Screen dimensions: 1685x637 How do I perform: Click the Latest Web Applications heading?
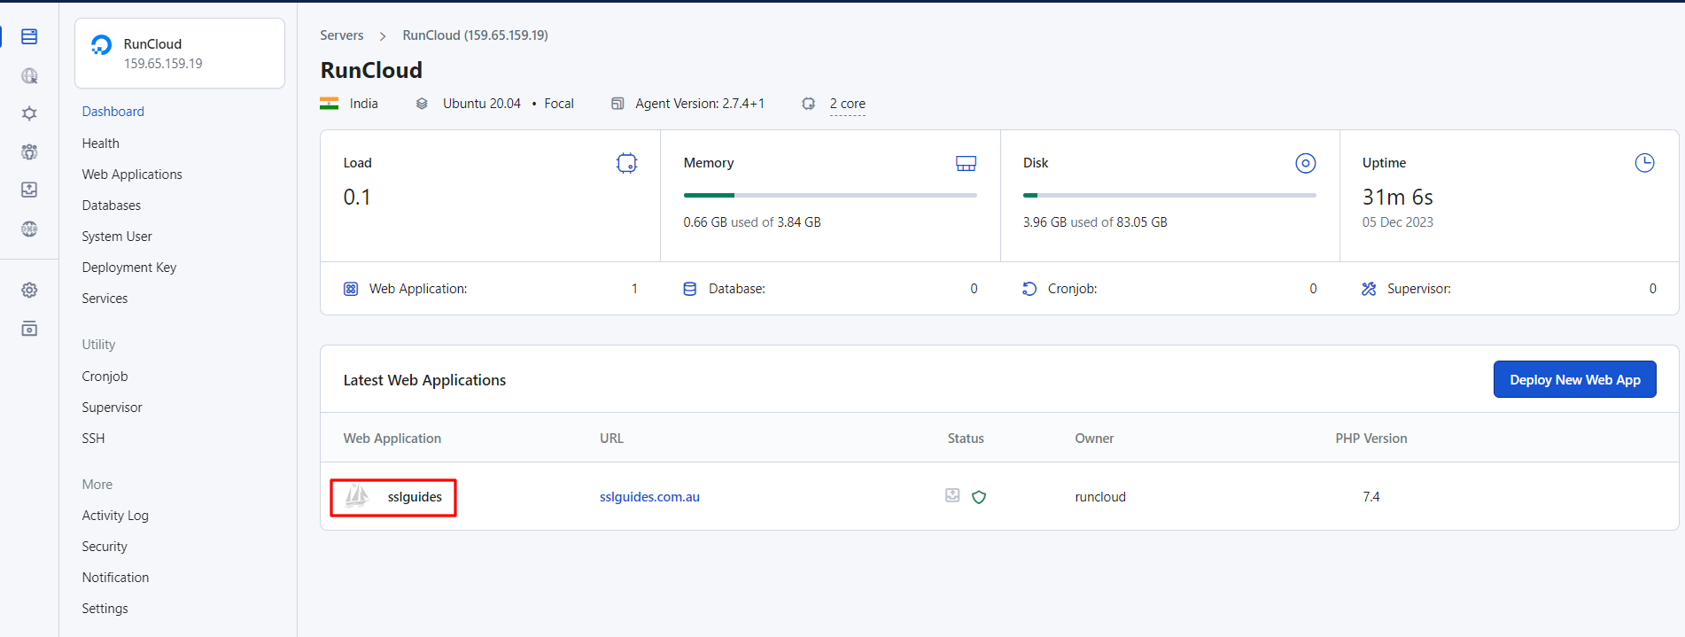tap(424, 380)
